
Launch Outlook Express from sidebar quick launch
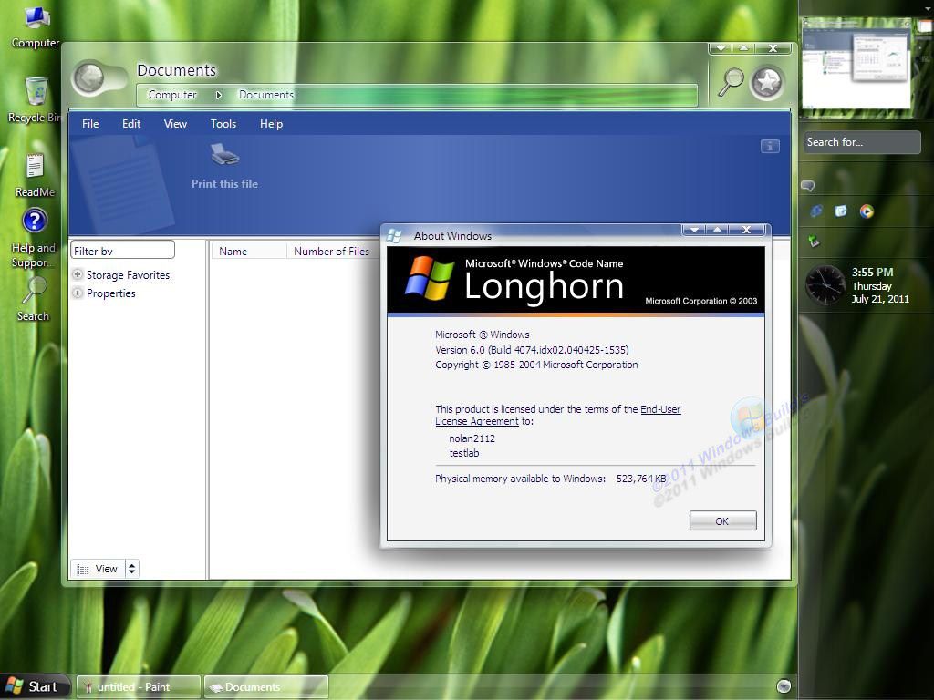point(841,211)
